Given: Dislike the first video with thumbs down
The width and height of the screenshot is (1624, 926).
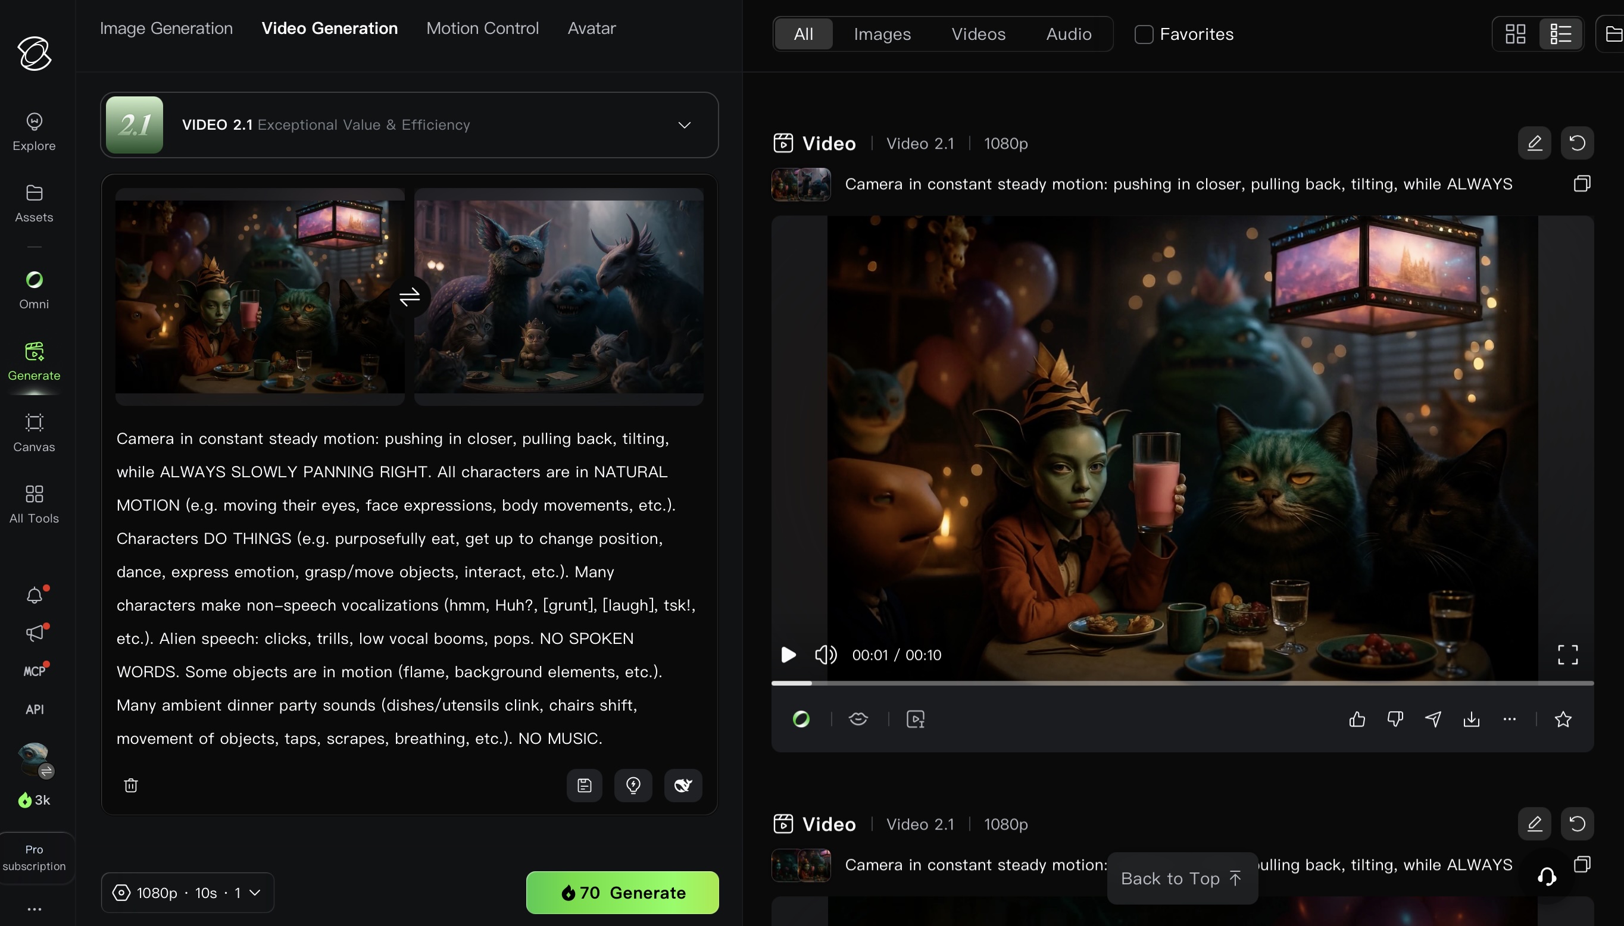Looking at the screenshot, I should click(x=1395, y=719).
